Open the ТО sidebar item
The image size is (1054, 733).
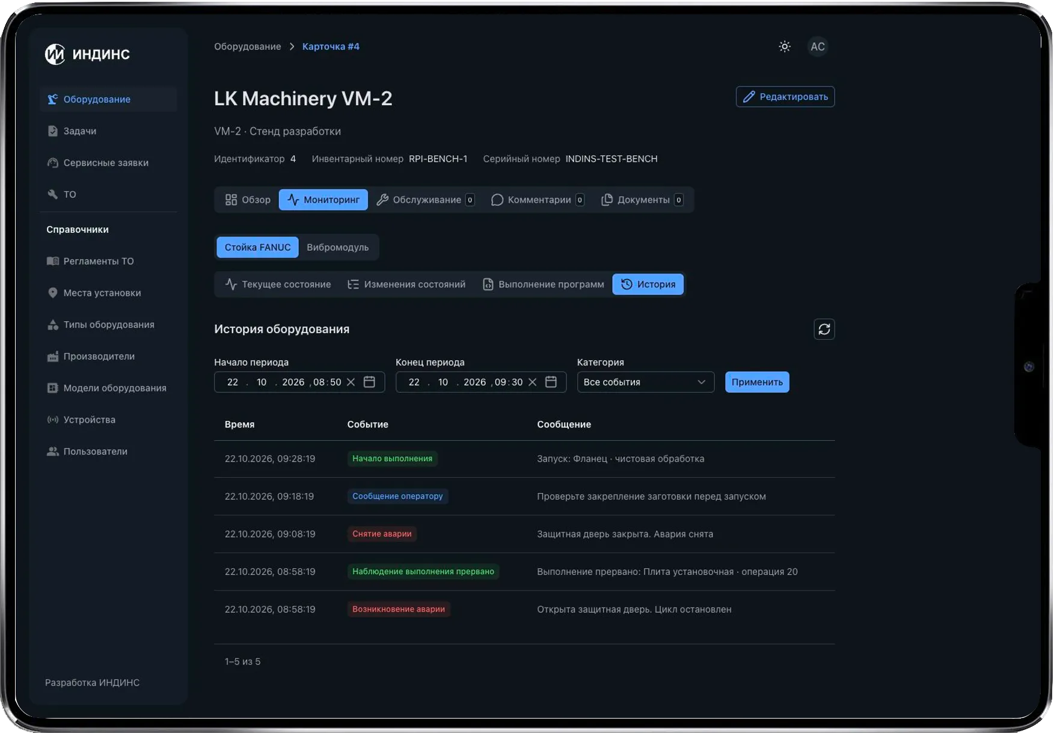tap(108, 194)
